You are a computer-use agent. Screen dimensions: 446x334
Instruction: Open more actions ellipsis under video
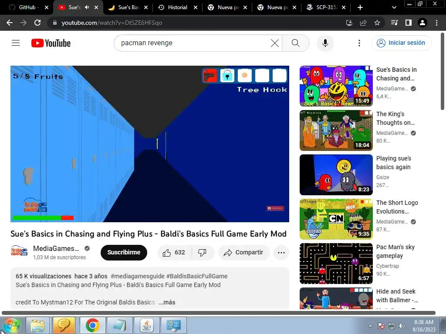tap(281, 253)
